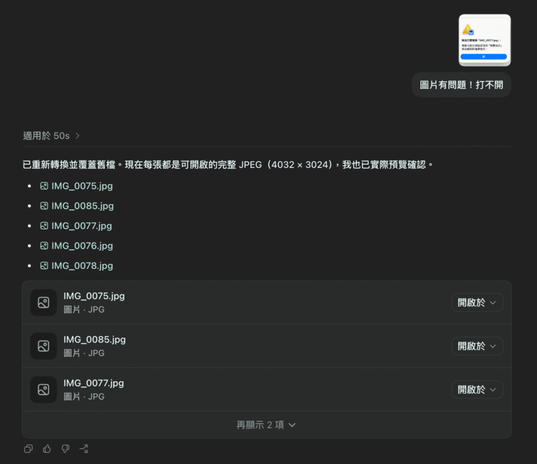Open IMG_0077.jpg link in bullet list
The width and height of the screenshot is (537, 464).
click(82, 225)
